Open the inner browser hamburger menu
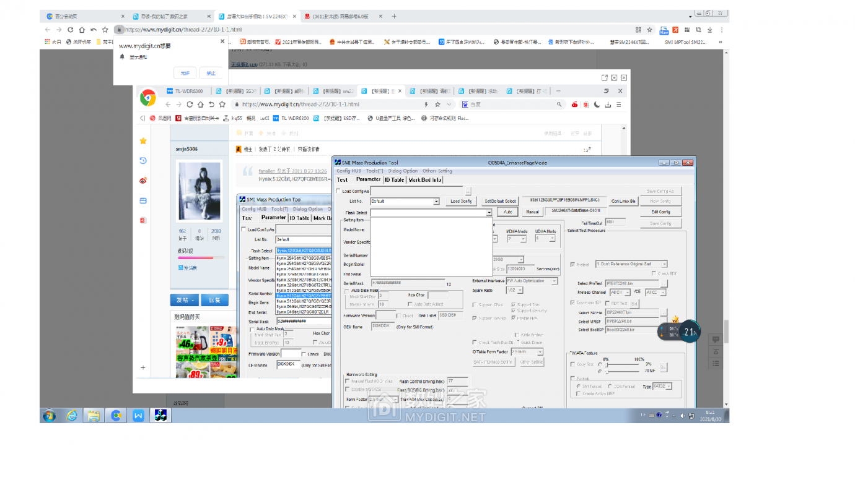The height and width of the screenshot is (480, 855). (619, 105)
